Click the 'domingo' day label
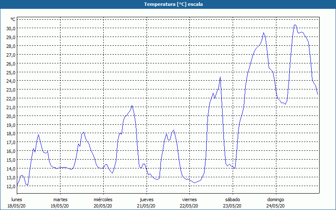Viewport: 336px width, 210px height. click(x=276, y=199)
